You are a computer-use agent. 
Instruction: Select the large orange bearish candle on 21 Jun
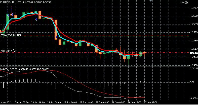pyautogui.click(x=56, y=29)
